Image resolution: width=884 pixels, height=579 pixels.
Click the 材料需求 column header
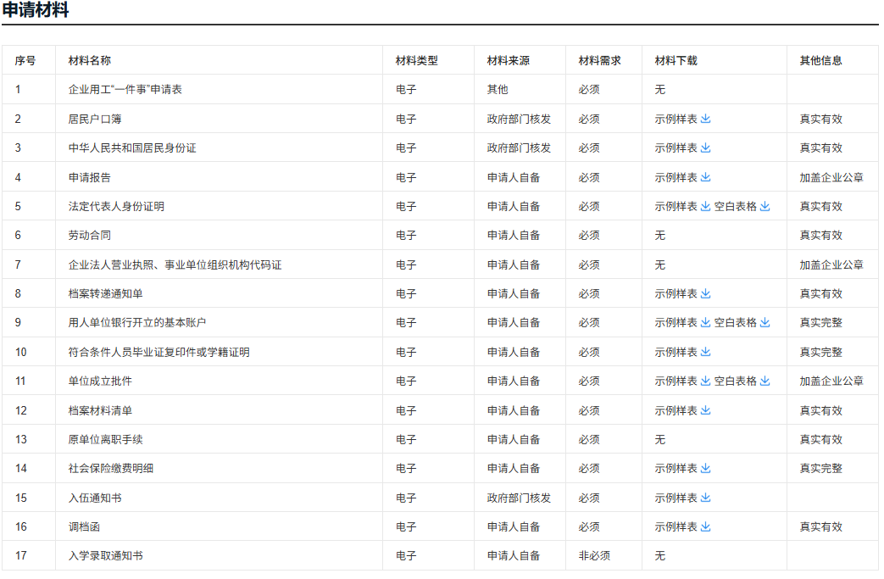(599, 60)
